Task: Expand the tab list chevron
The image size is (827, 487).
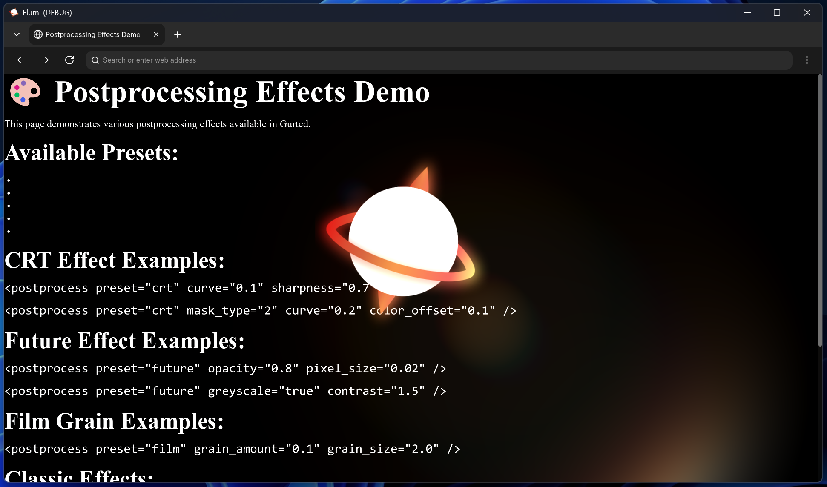Action: (16, 34)
